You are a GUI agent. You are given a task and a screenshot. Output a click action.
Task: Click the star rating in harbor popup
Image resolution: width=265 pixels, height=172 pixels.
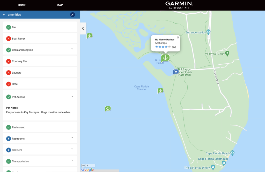[x=163, y=47]
